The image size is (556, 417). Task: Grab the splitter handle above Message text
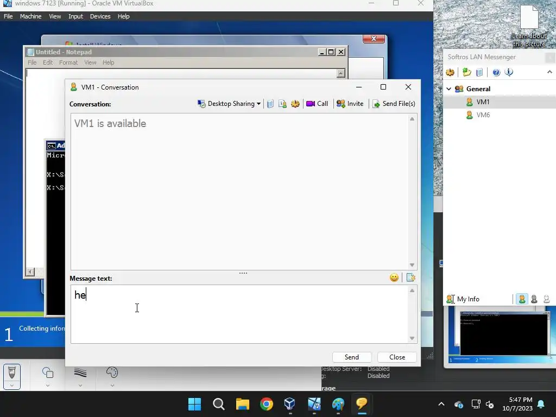coord(243,273)
